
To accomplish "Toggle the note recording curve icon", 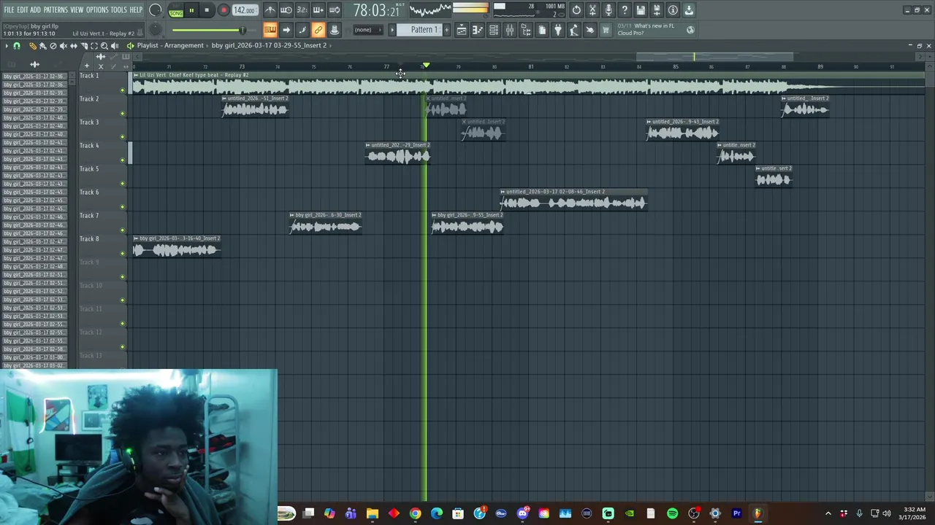I will tap(302, 30).
